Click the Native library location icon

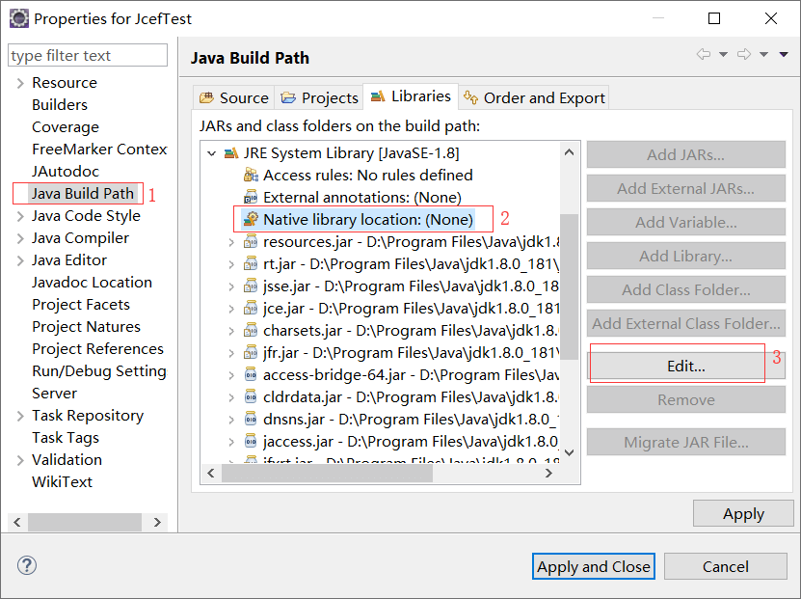point(251,220)
